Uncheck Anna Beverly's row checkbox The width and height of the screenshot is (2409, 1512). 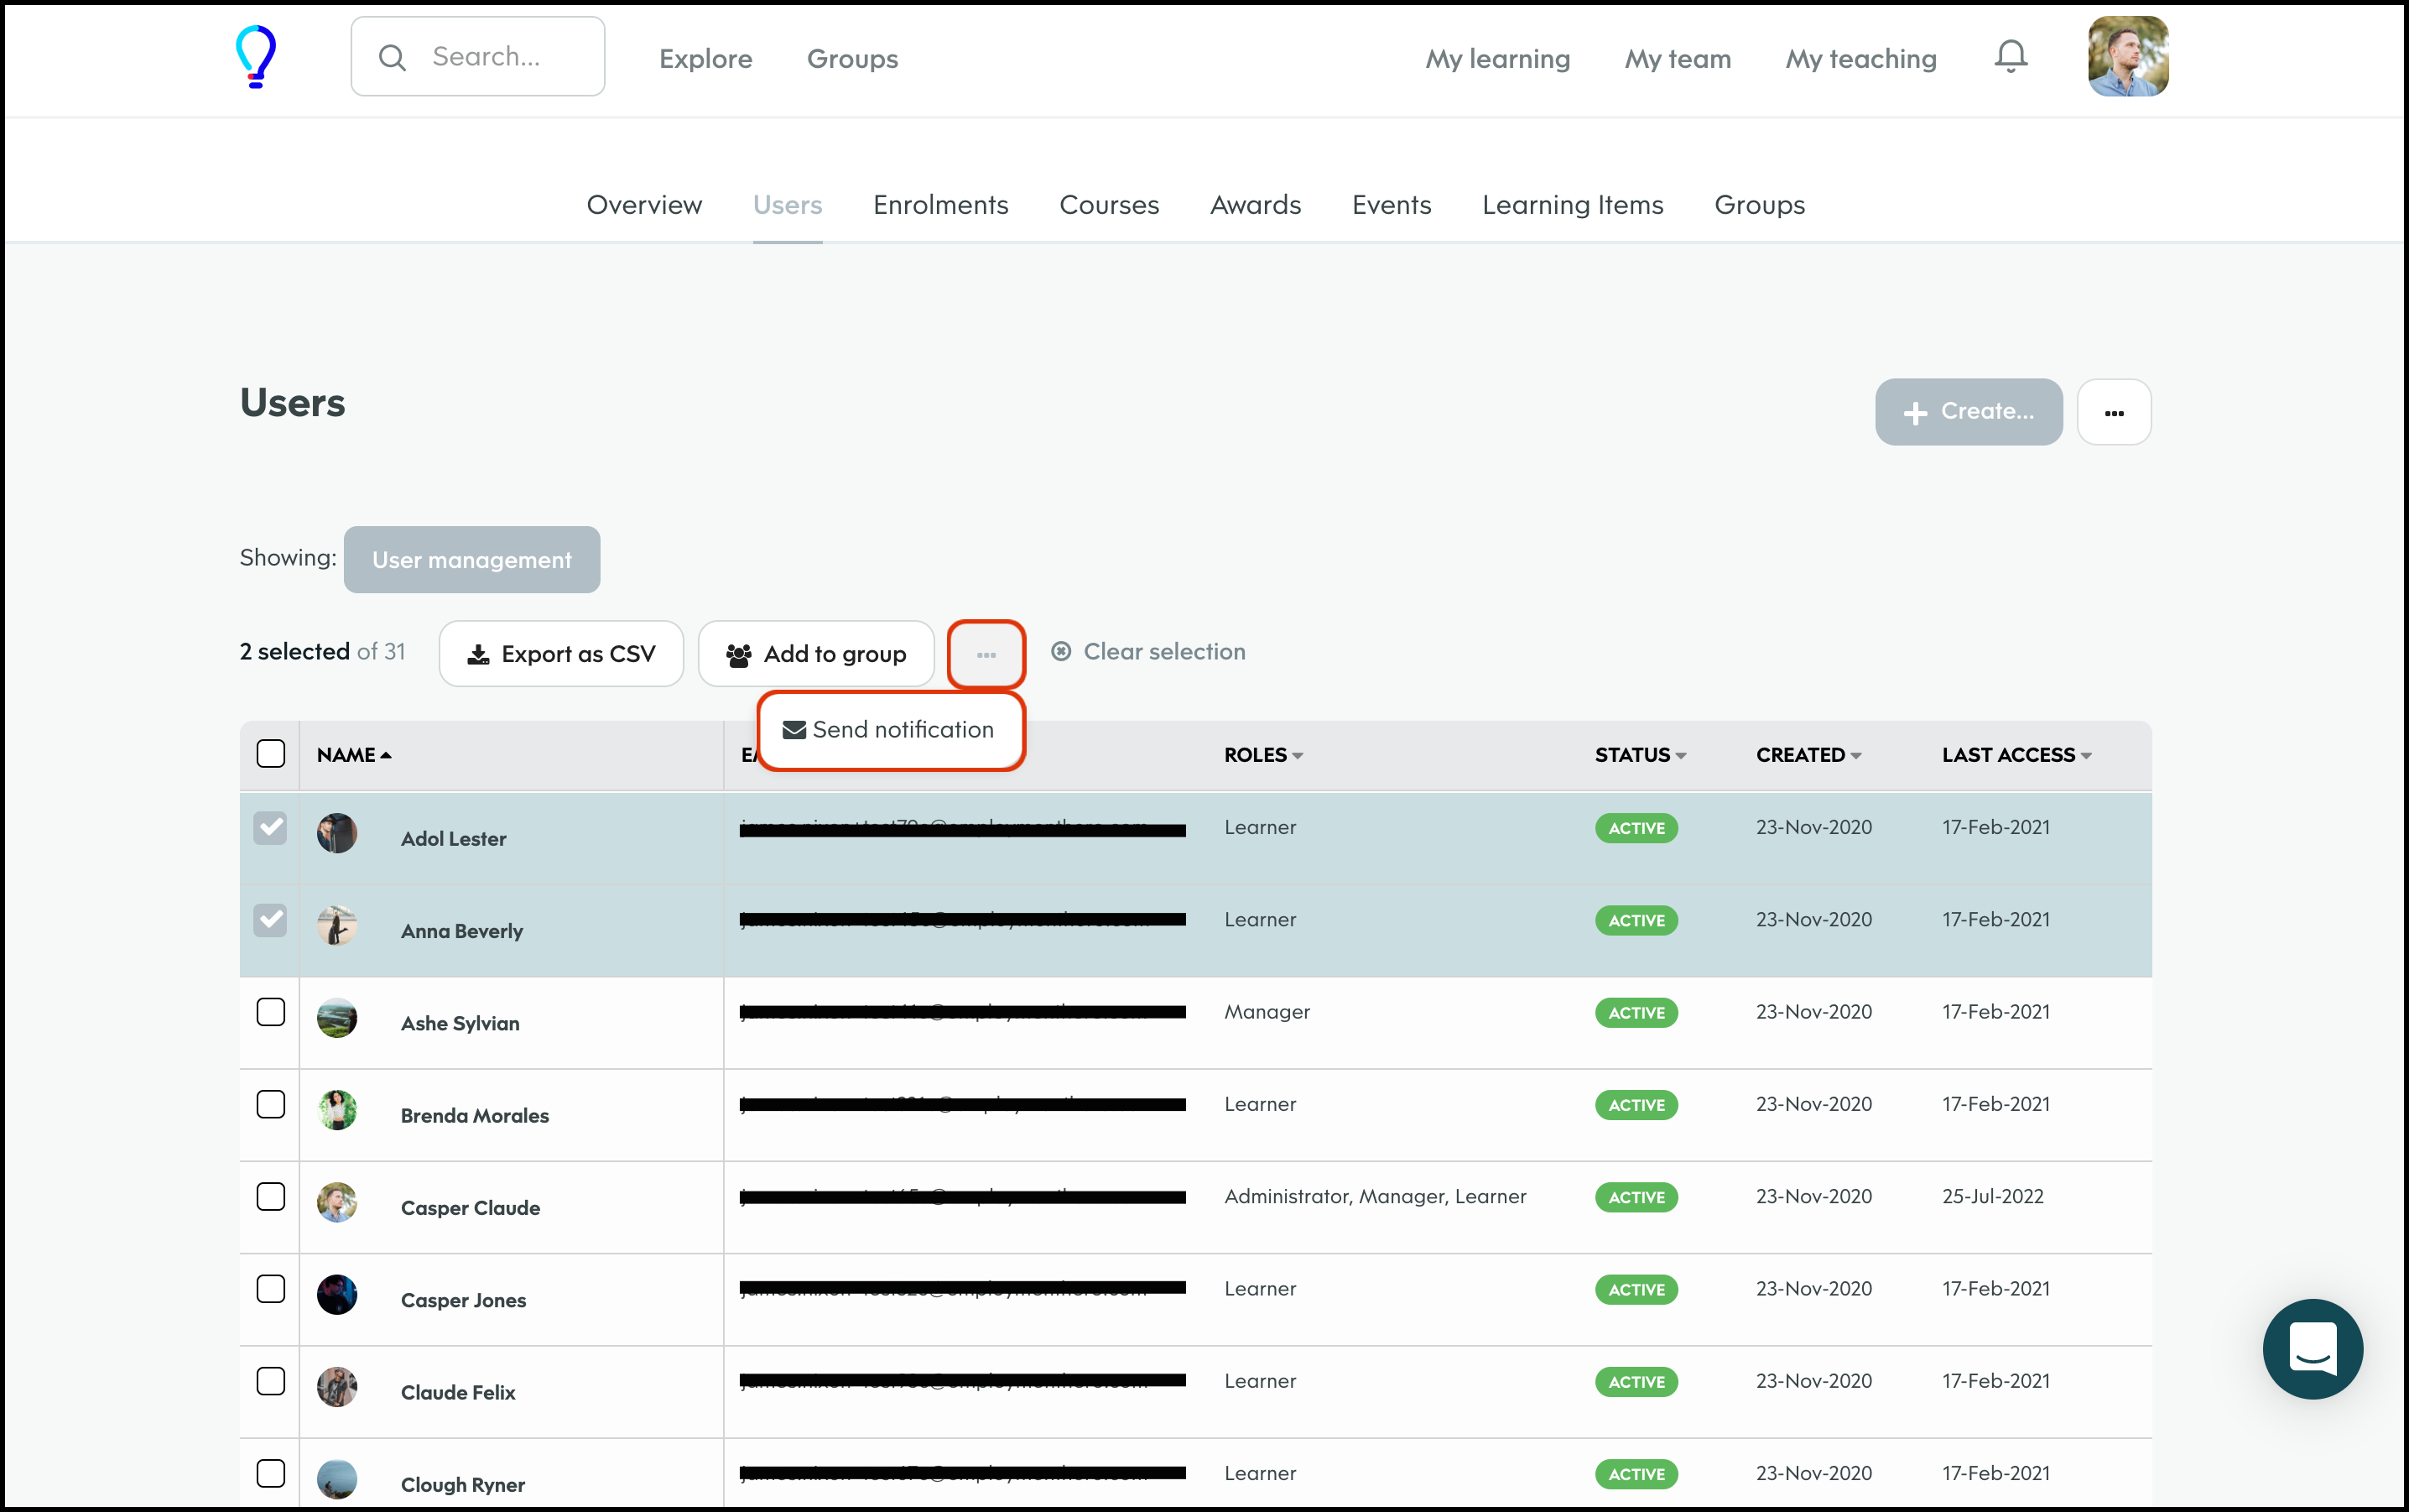click(x=271, y=920)
